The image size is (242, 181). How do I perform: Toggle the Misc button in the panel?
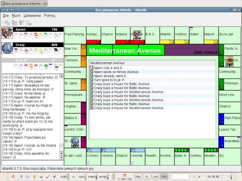tap(138, 176)
